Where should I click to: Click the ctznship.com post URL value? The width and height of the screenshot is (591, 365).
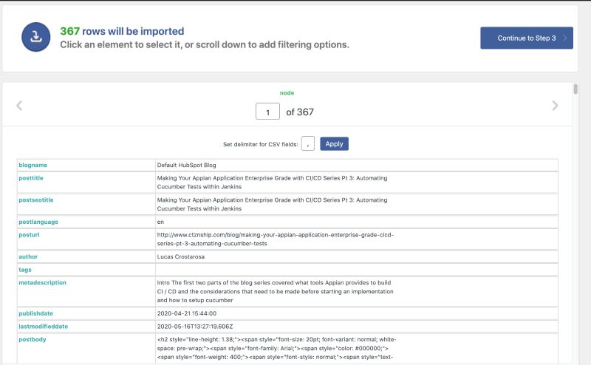click(x=275, y=239)
